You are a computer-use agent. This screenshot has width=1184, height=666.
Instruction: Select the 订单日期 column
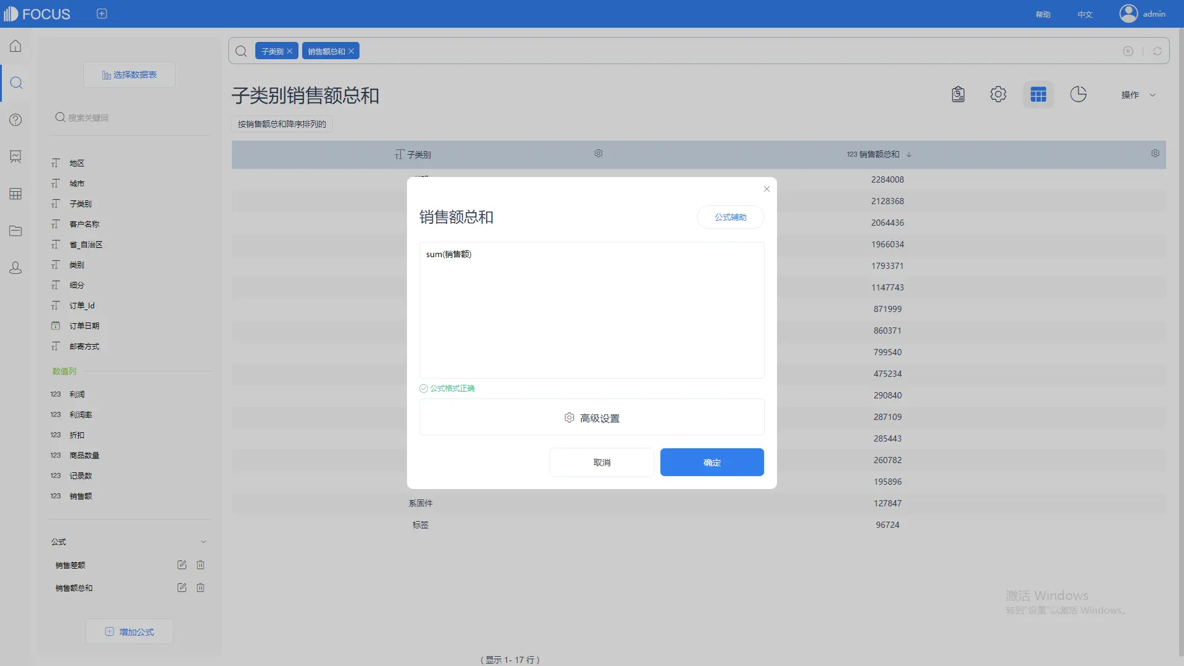coord(84,326)
